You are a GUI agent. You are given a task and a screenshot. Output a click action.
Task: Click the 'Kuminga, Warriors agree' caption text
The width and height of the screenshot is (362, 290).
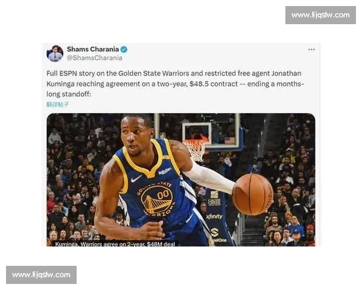pyautogui.click(x=115, y=243)
